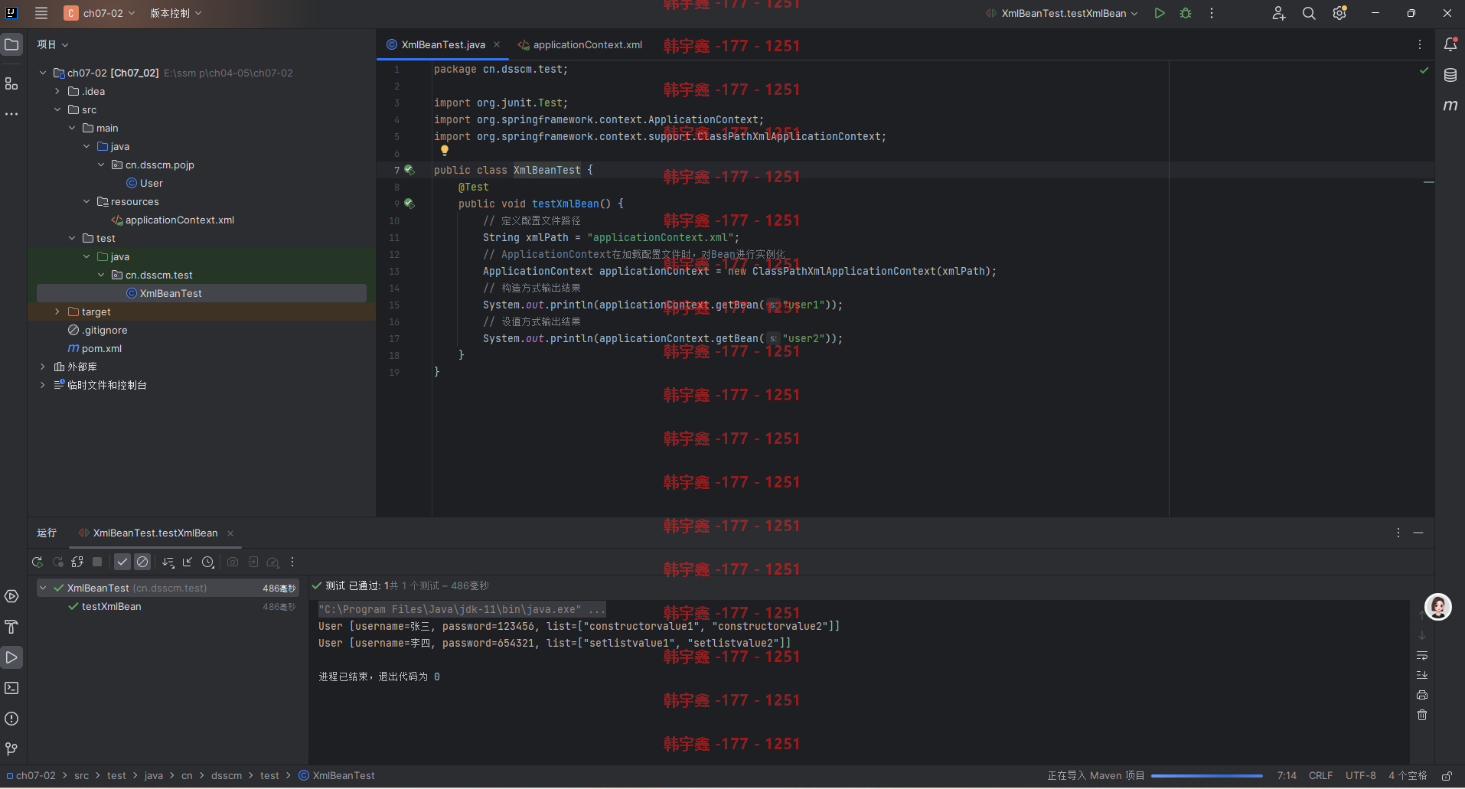Close the XmlBeanTest.java tab
Viewport: 1465px width, 789px height.
tap(497, 44)
